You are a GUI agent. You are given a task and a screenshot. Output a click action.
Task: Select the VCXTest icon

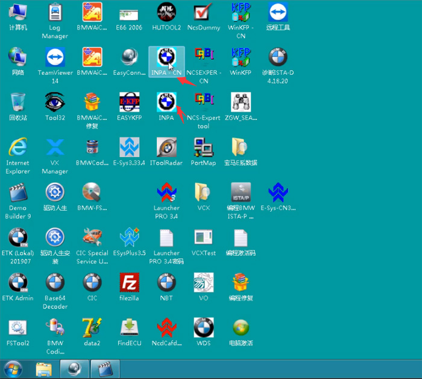[204, 241]
